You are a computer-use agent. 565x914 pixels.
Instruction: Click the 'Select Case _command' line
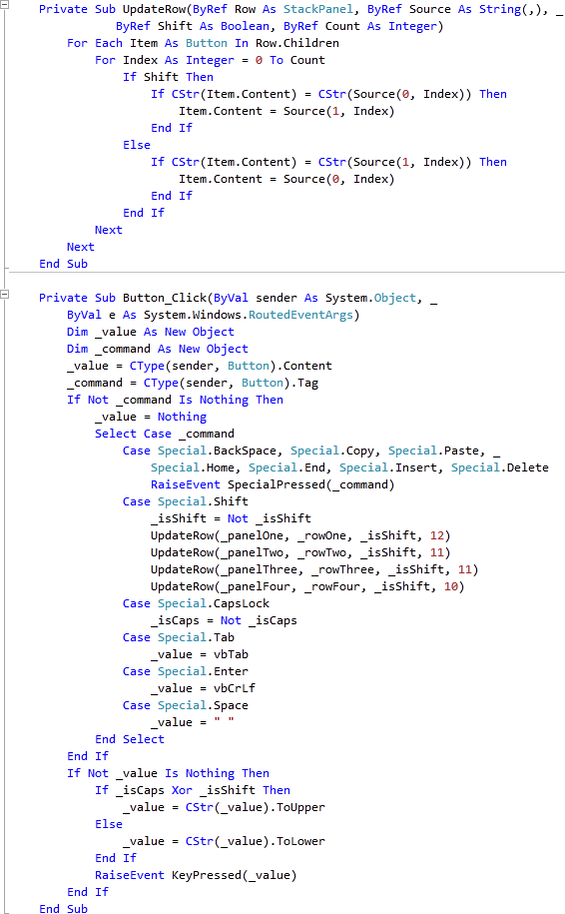(x=165, y=434)
